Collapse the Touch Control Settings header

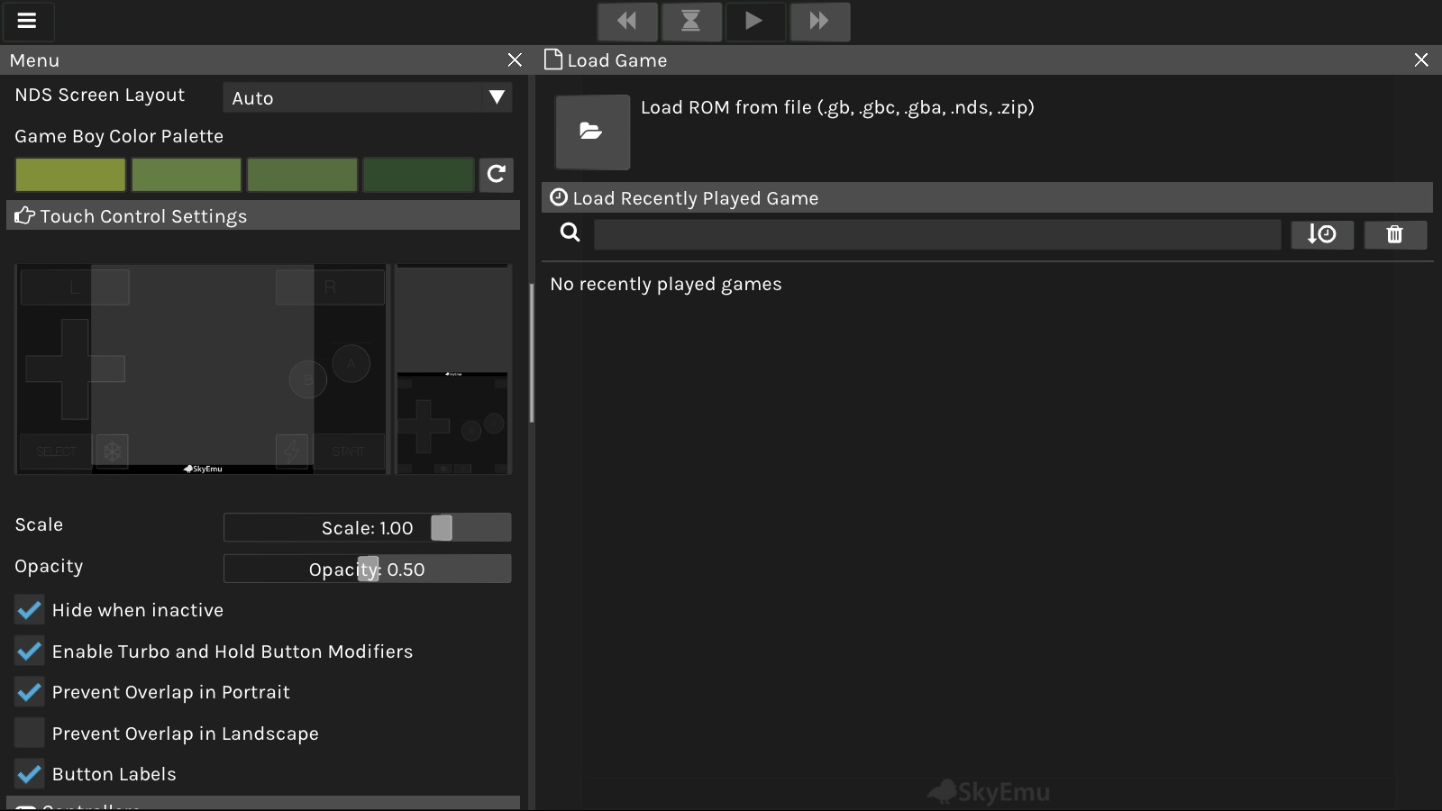click(263, 215)
